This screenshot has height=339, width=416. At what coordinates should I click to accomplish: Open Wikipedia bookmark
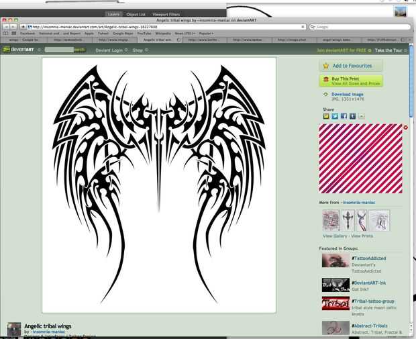point(163,34)
